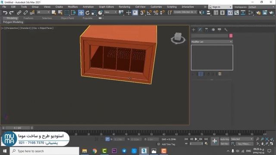Expand the Modifier List dropdown
The height and width of the screenshot is (155, 276).
tap(212, 42)
